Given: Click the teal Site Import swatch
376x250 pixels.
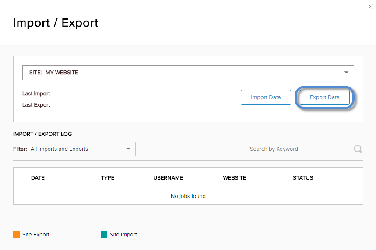Looking at the screenshot, I should point(104,235).
